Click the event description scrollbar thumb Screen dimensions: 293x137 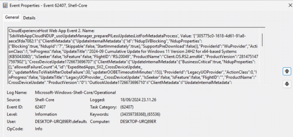263,40
